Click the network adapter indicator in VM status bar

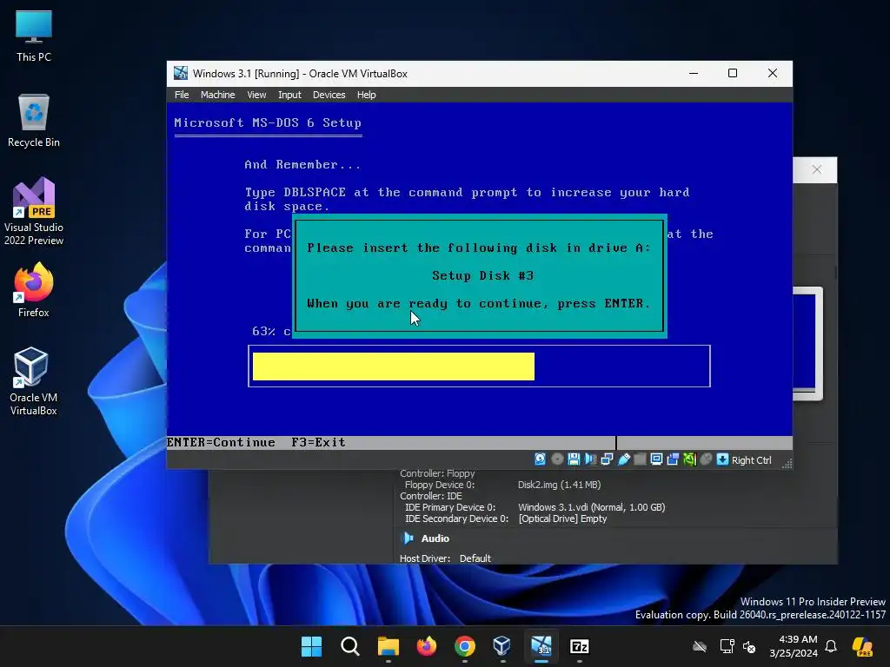(607, 459)
